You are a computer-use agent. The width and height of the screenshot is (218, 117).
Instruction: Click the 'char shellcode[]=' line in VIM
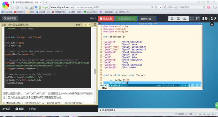click(x=114, y=37)
